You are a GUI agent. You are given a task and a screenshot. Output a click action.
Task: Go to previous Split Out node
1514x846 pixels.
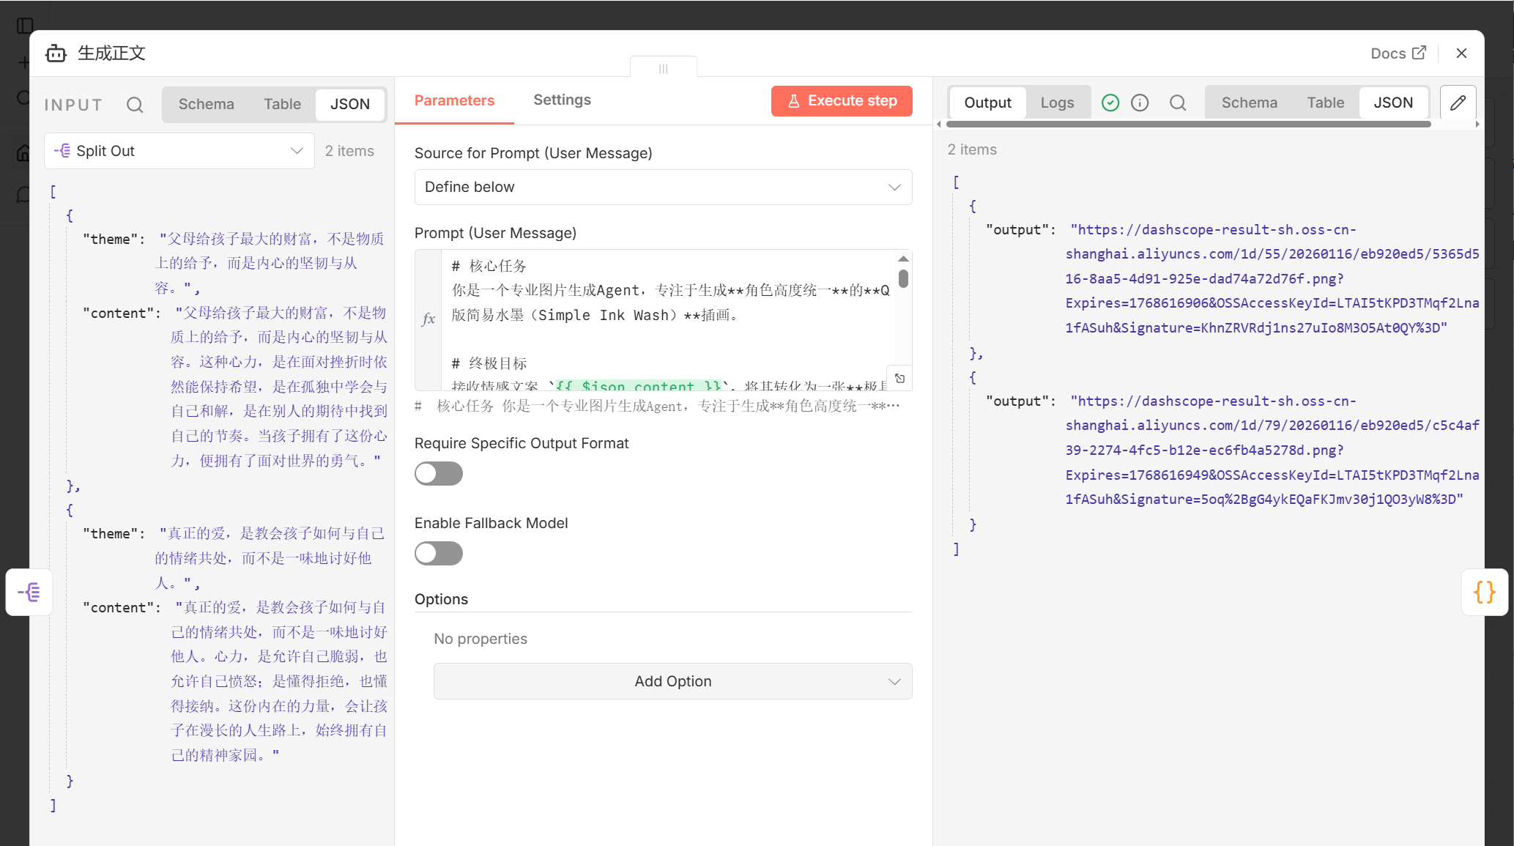[x=29, y=592]
